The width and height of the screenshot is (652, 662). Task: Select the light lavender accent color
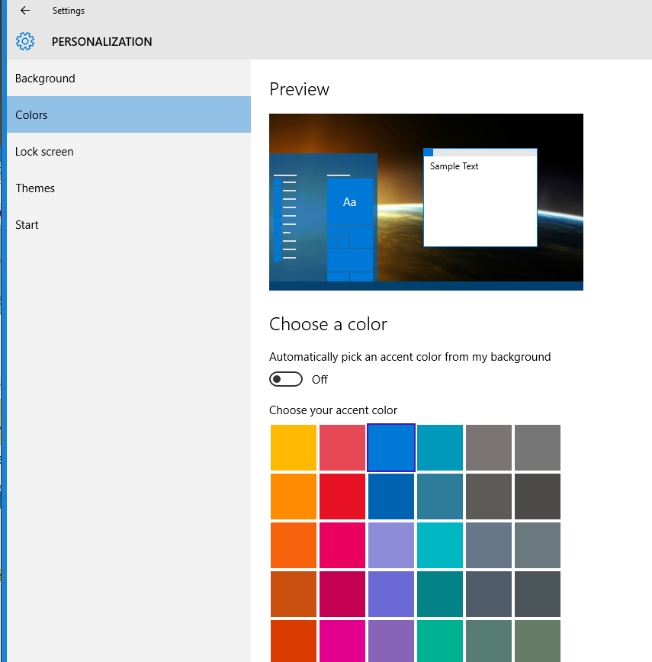coord(391,545)
